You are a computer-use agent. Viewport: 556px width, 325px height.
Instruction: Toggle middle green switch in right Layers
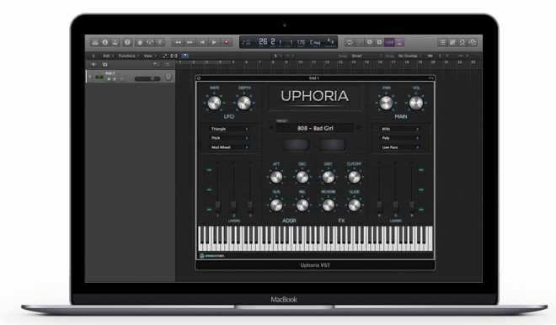(421, 190)
